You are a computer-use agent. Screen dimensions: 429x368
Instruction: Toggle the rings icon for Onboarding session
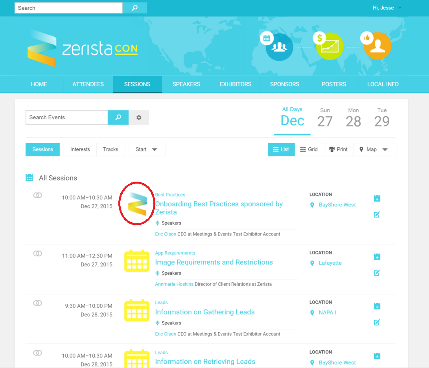(37, 195)
